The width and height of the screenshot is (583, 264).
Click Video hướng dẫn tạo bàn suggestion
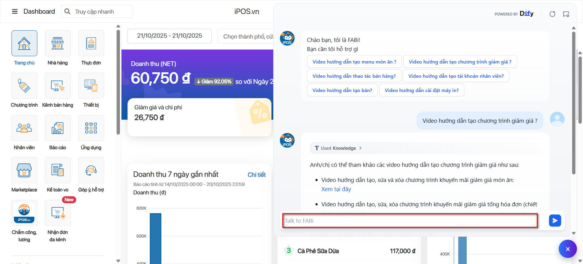tap(342, 90)
